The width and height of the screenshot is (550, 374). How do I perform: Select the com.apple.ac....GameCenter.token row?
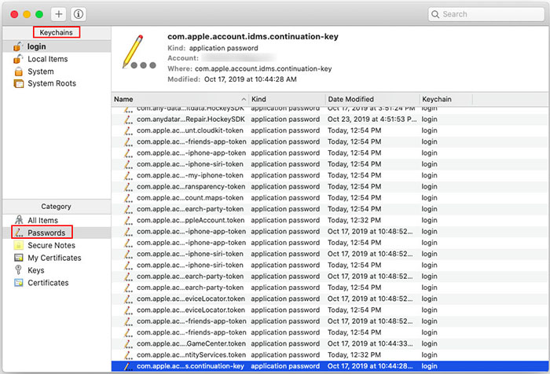pos(330,344)
